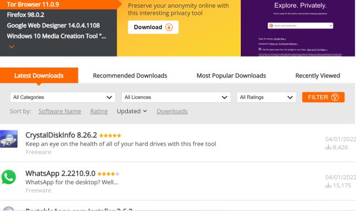Open the All Licences dropdown
This screenshot has height=211, width=356.
pos(176,97)
